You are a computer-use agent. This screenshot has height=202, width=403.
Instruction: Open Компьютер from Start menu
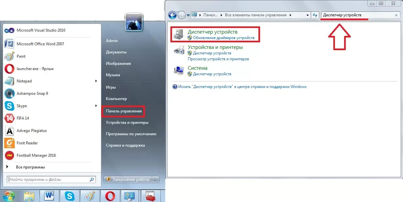pos(116,99)
